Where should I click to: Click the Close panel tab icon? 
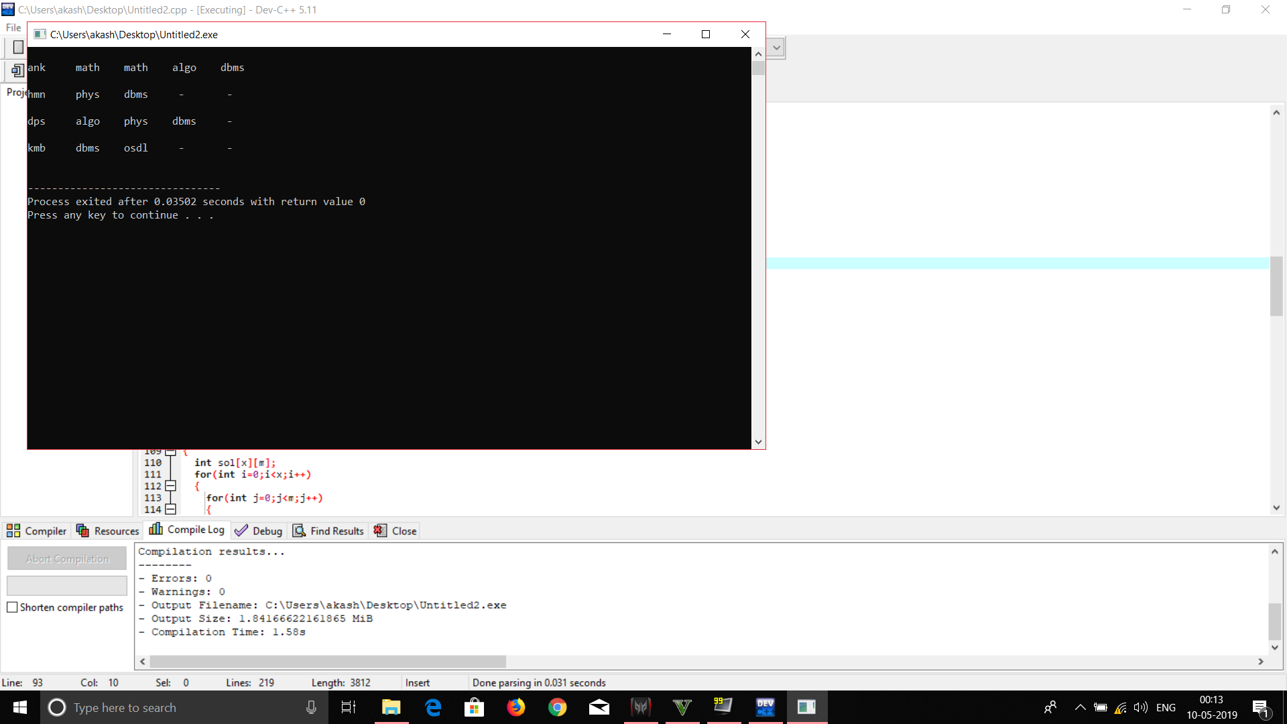[x=380, y=531]
